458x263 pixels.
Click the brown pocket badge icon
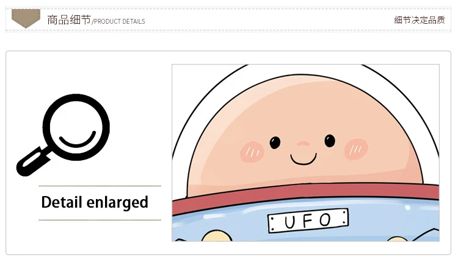26,19
